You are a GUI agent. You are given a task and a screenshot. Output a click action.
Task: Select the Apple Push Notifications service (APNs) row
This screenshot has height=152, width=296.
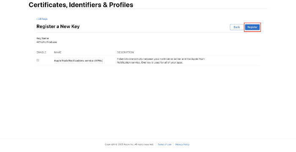point(148,61)
